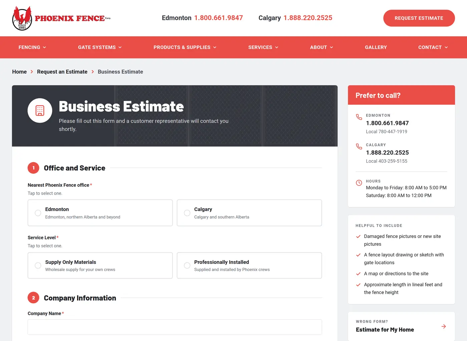The image size is (467, 341).
Task: Choose Supply Only Materials service level
Action: [100, 265]
